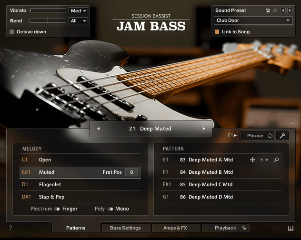
Task: Switch to the Bass Settings tab
Action: click(126, 228)
